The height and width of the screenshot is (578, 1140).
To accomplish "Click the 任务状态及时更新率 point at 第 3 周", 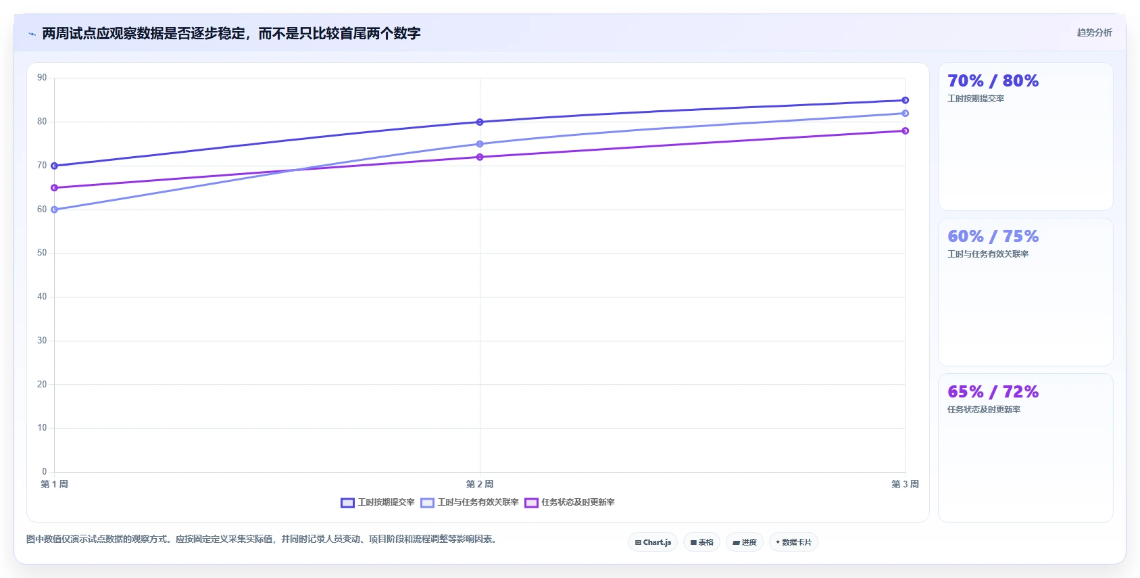I will [x=905, y=130].
